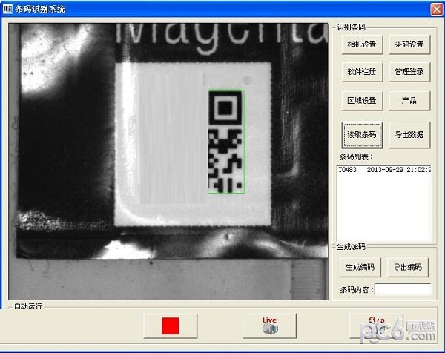Open 条码设置 barcode settings
Screen dimensions: 445x353
point(409,44)
